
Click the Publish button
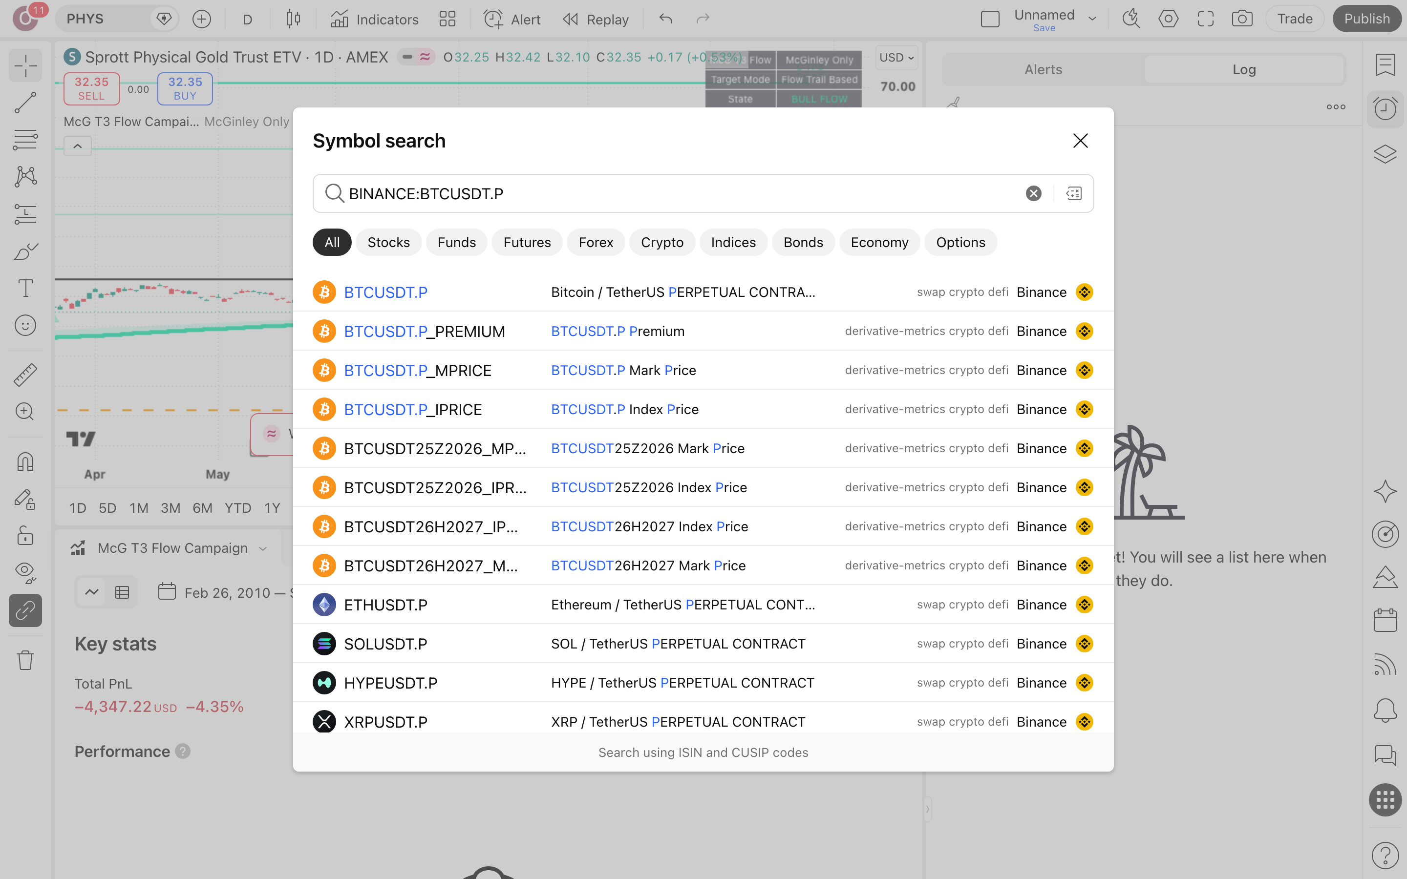pyautogui.click(x=1367, y=19)
